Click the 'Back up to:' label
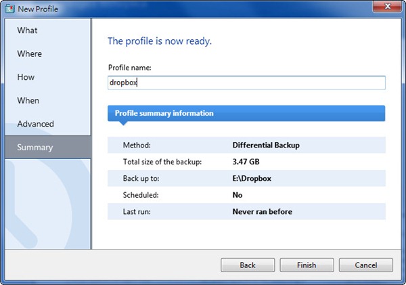 coord(141,179)
